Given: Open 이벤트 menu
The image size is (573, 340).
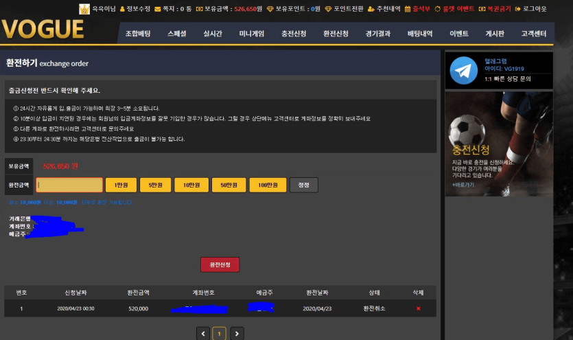Looking at the screenshot, I should click(459, 34).
